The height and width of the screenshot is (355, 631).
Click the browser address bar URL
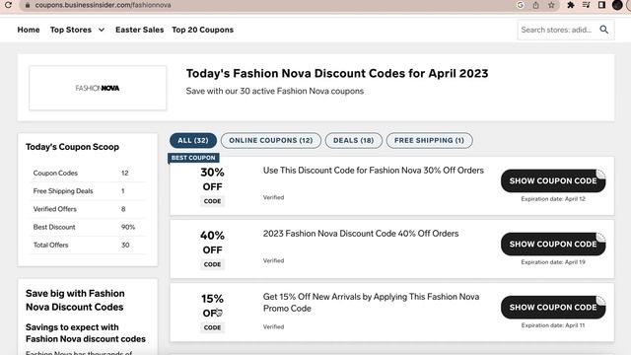coord(103,5)
